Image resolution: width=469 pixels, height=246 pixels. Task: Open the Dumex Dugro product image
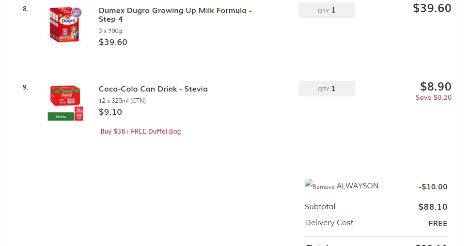65,23
